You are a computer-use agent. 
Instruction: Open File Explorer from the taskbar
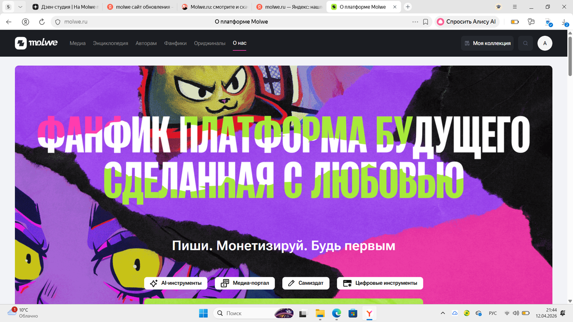coord(320,313)
